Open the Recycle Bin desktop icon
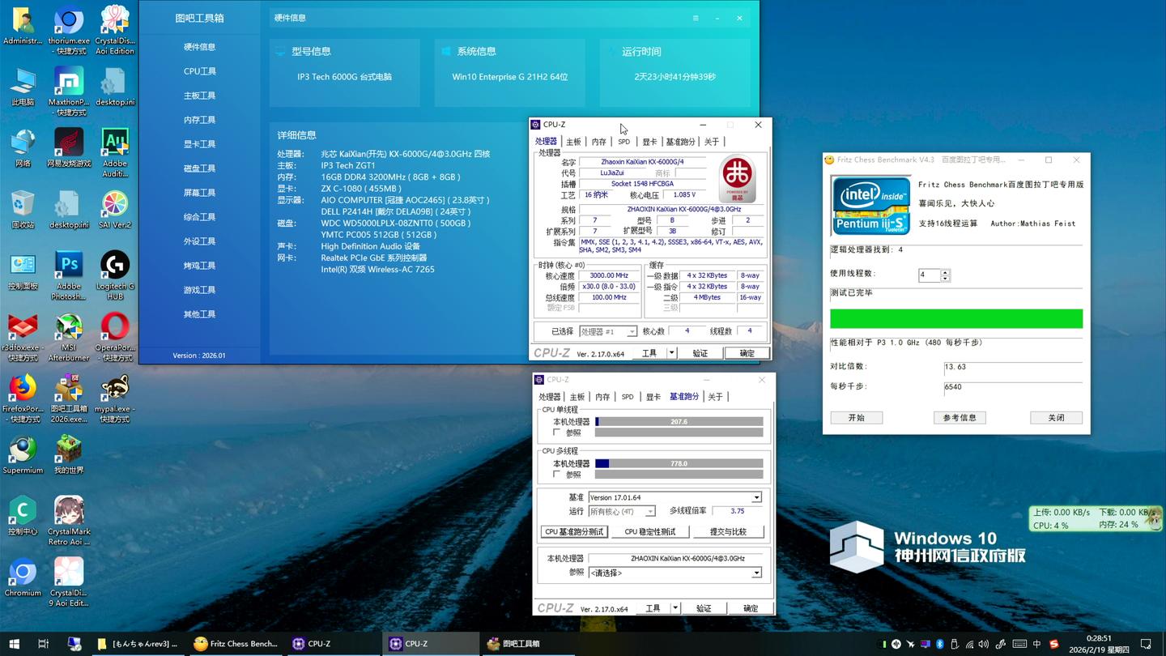This screenshot has width=1166, height=656. (23, 209)
